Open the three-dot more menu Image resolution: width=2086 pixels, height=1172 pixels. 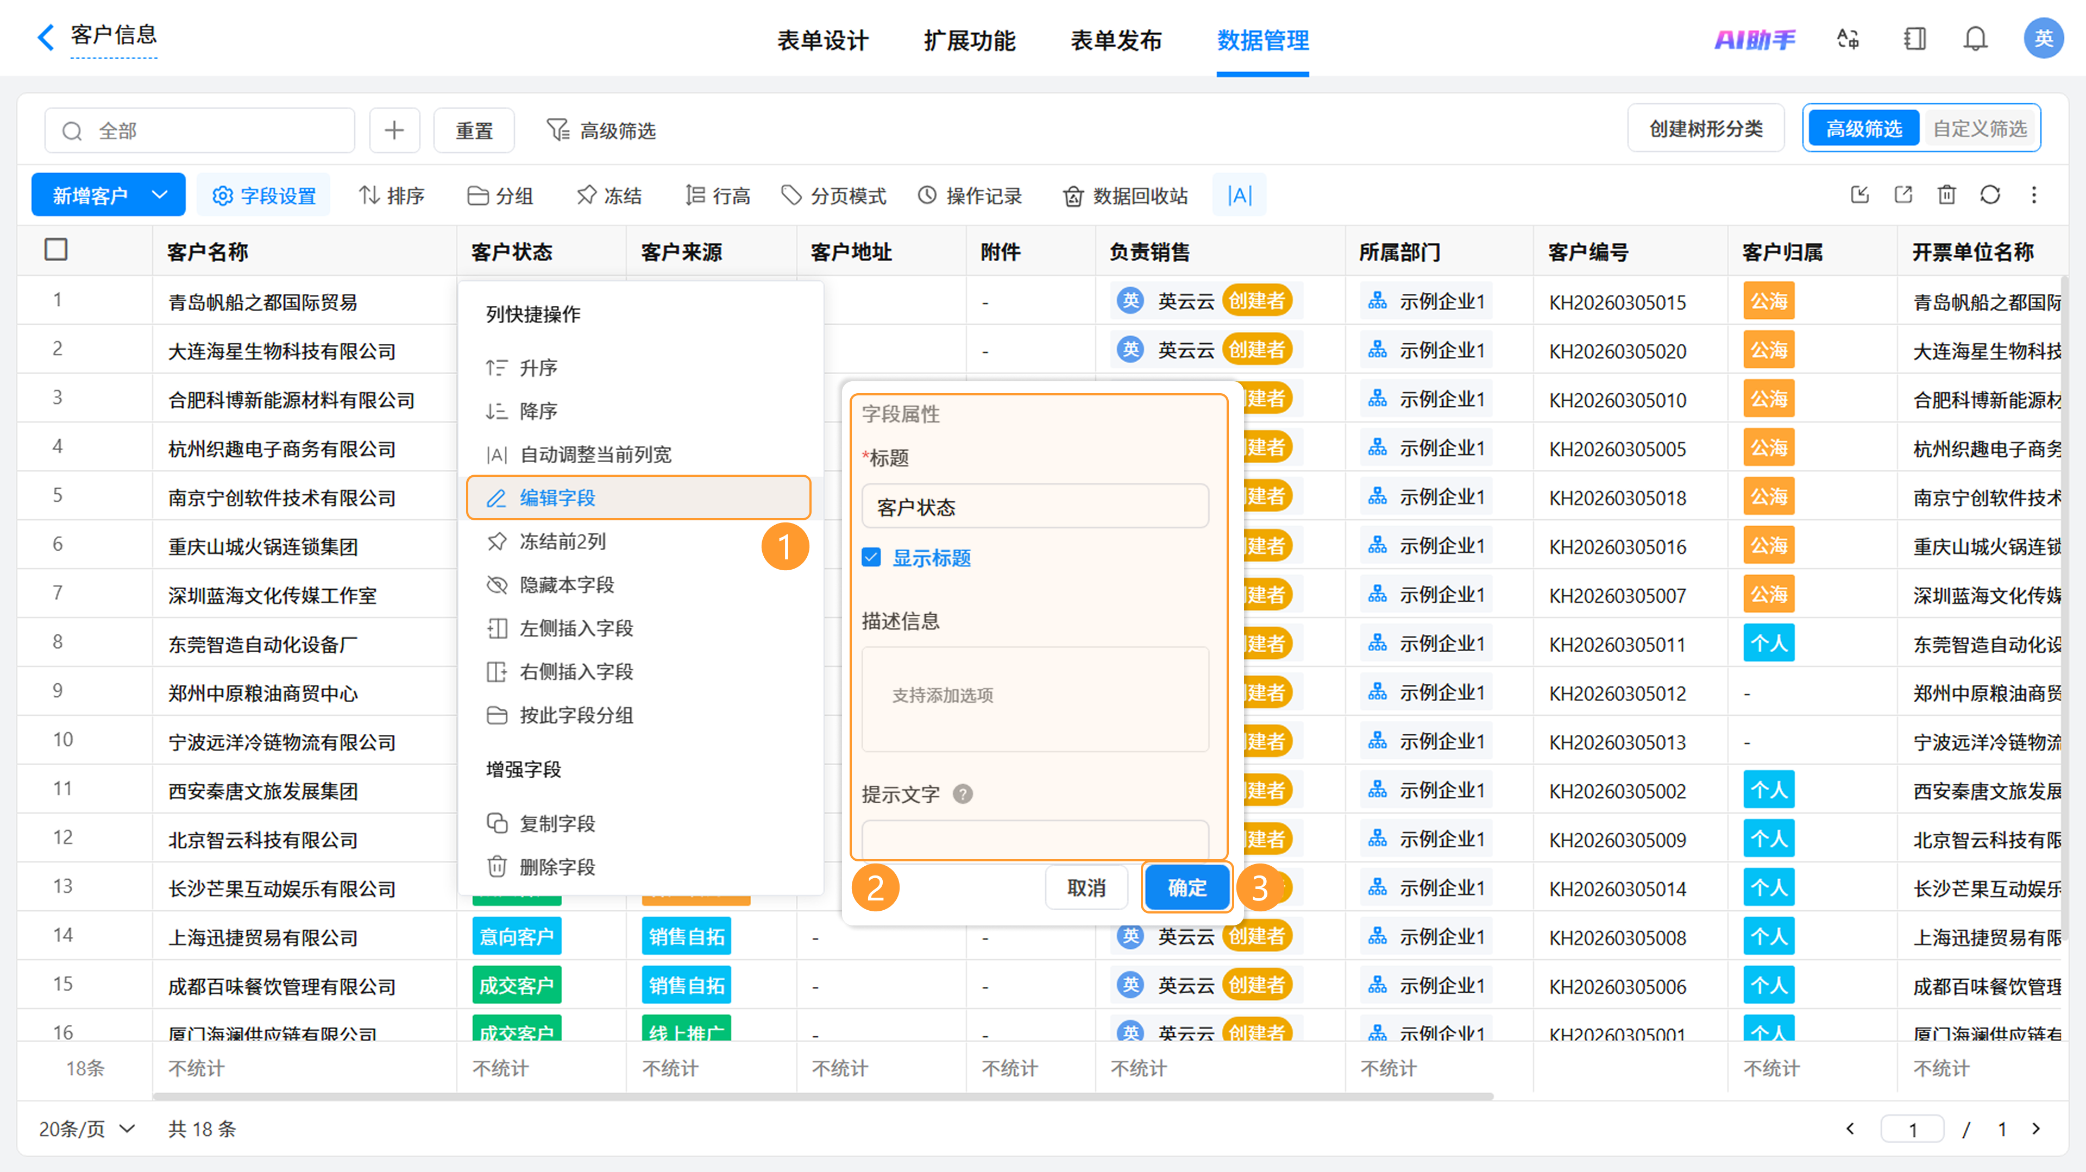click(x=2034, y=194)
